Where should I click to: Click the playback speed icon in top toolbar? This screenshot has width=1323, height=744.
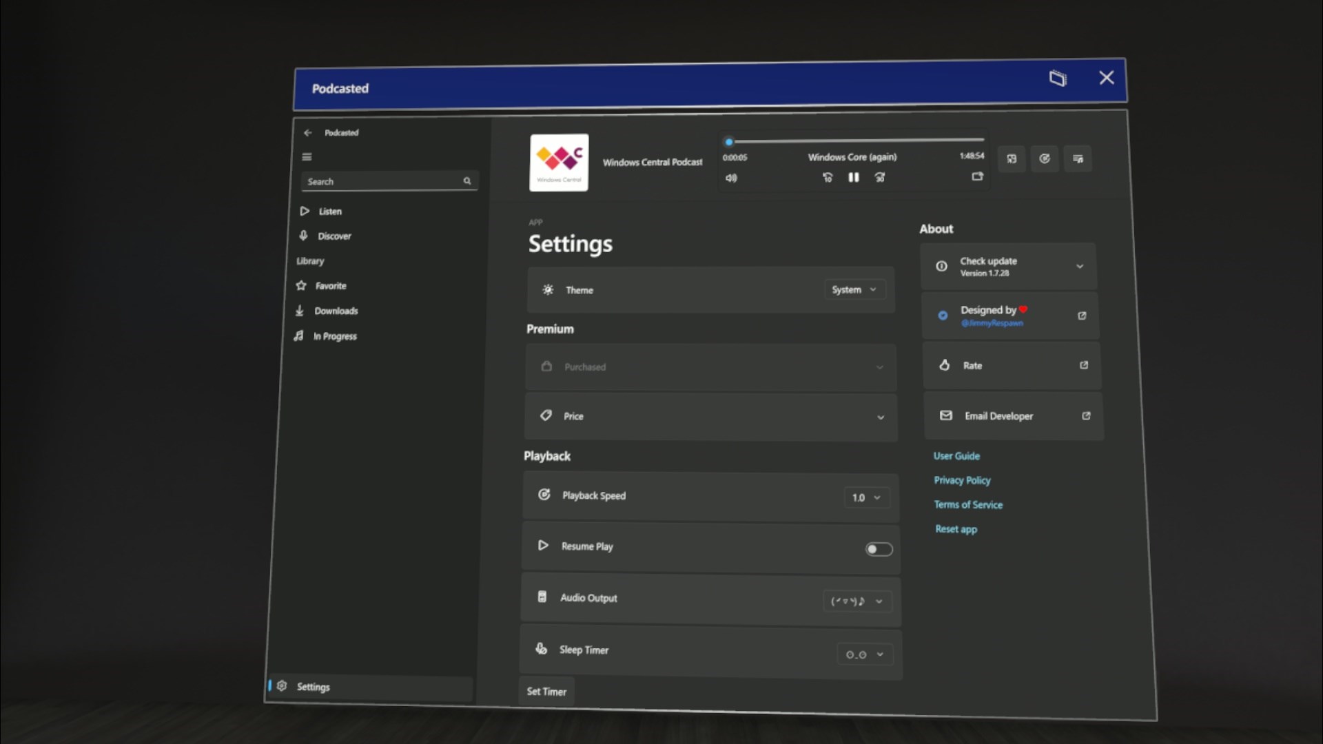tap(1045, 158)
